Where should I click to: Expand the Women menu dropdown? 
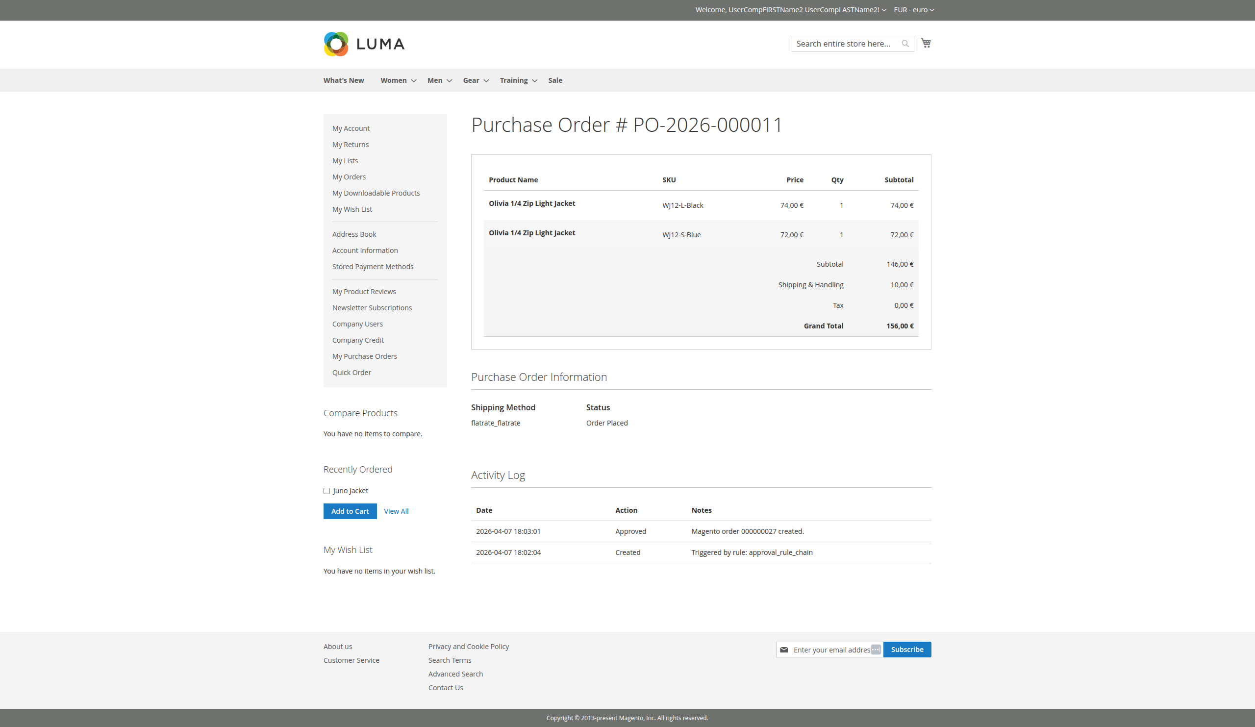point(397,80)
